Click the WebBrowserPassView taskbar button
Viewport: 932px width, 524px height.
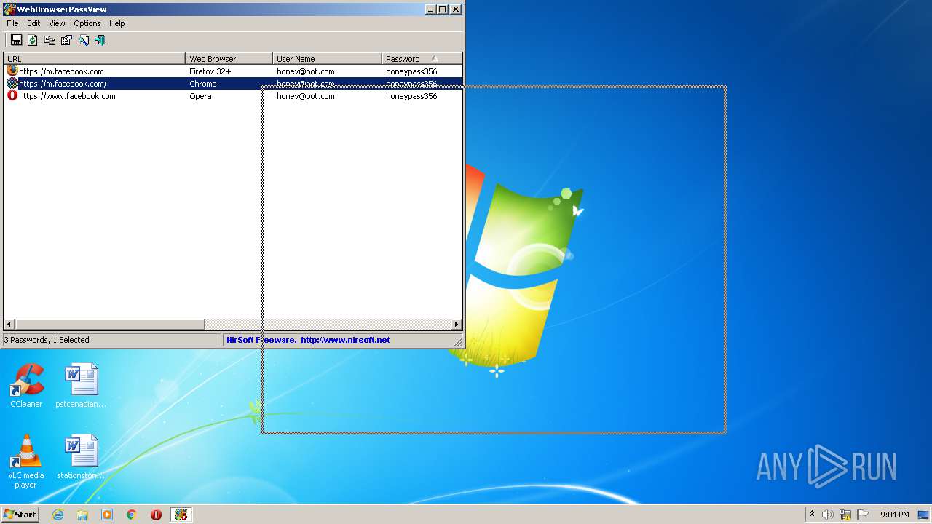click(x=181, y=515)
